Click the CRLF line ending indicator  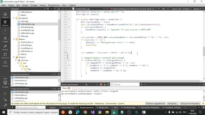pos(163,9)
